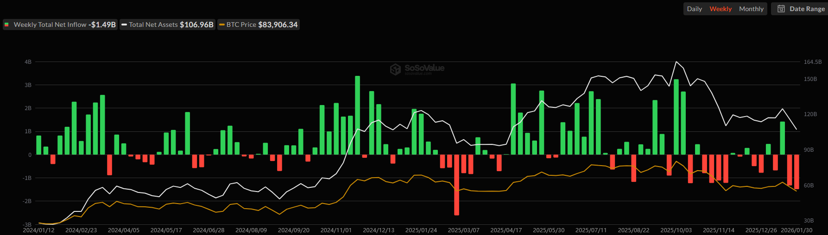The image size is (828, 235).
Task: Click the largest red outflow bar near 2025/03/07
Action: [x=456, y=185]
